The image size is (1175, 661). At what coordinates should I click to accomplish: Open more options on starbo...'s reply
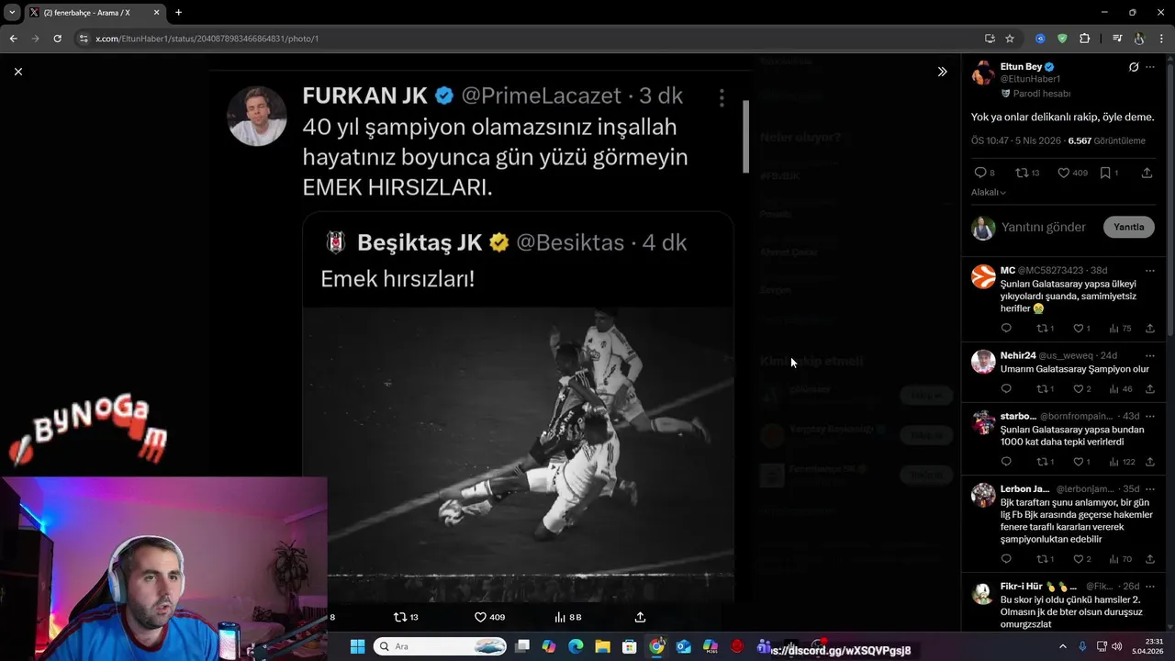click(1150, 417)
